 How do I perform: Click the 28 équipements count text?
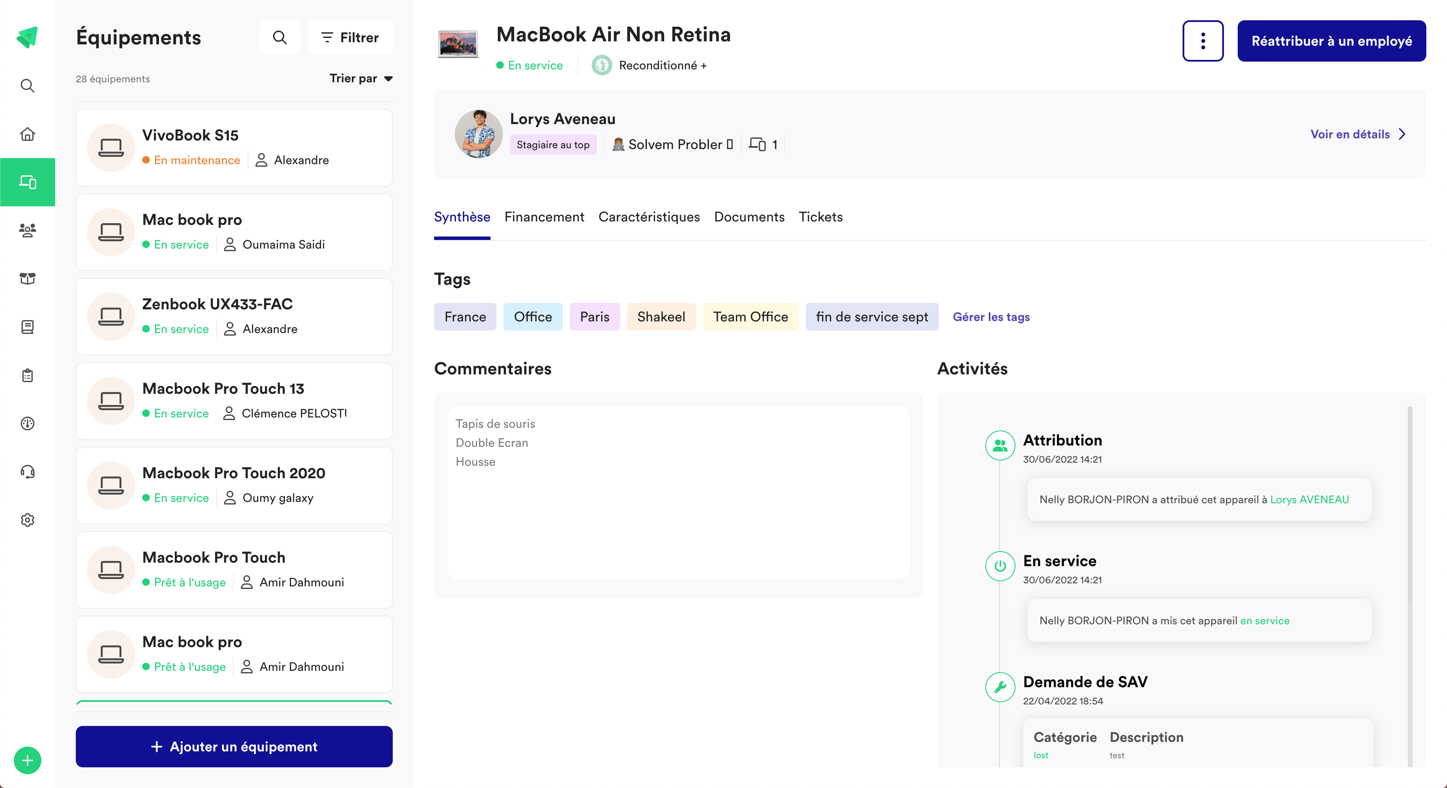(x=113, y=79)
